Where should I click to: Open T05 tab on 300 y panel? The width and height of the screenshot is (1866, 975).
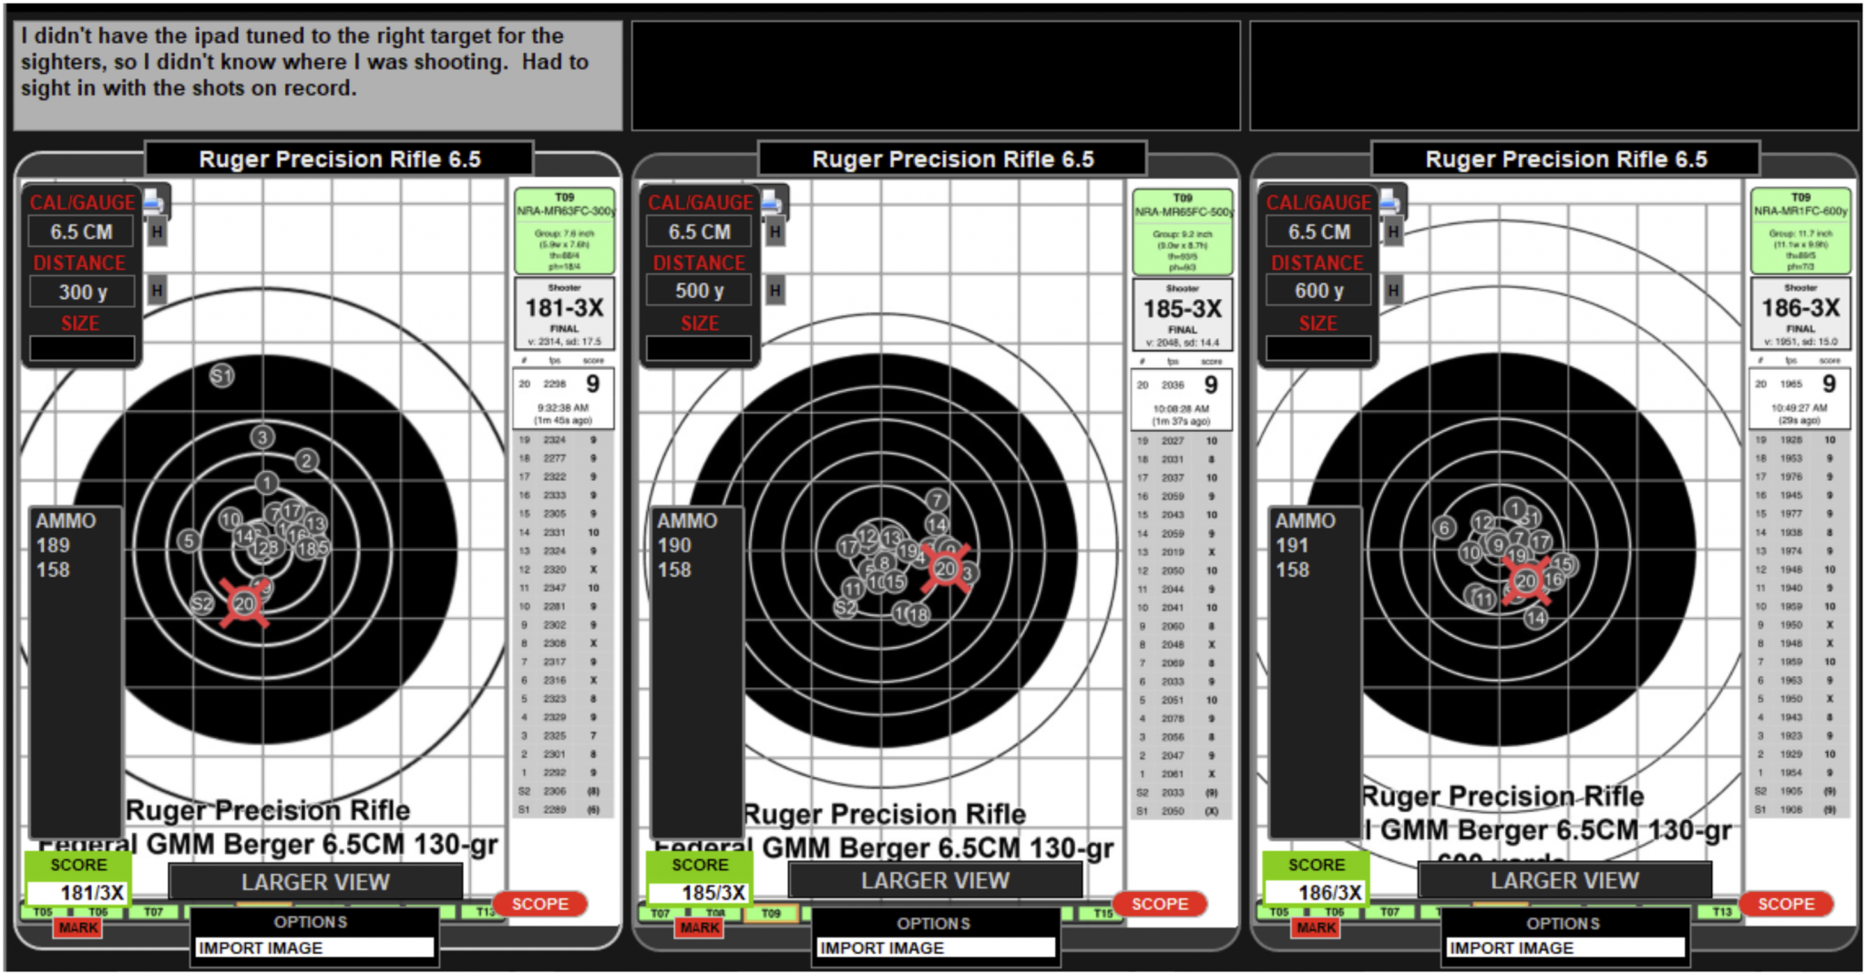click(43, 911)
